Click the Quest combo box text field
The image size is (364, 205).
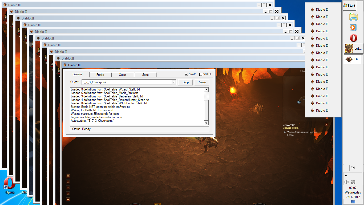click(x=127, y=82)
